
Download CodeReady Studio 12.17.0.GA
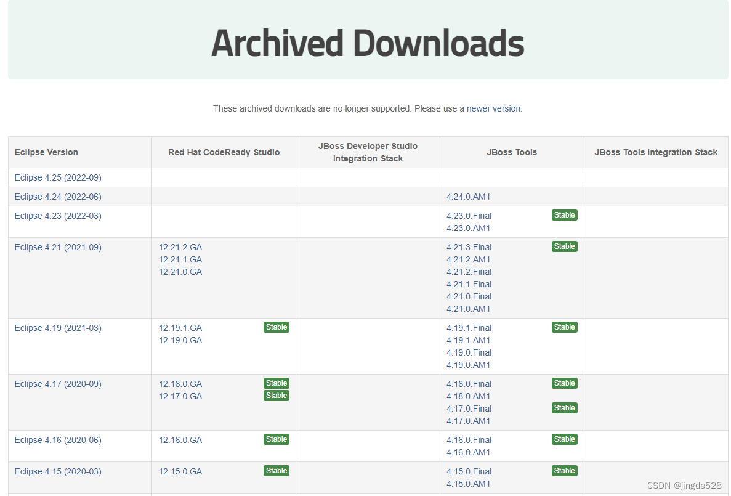pyautogui.click(x=180, y=396)
